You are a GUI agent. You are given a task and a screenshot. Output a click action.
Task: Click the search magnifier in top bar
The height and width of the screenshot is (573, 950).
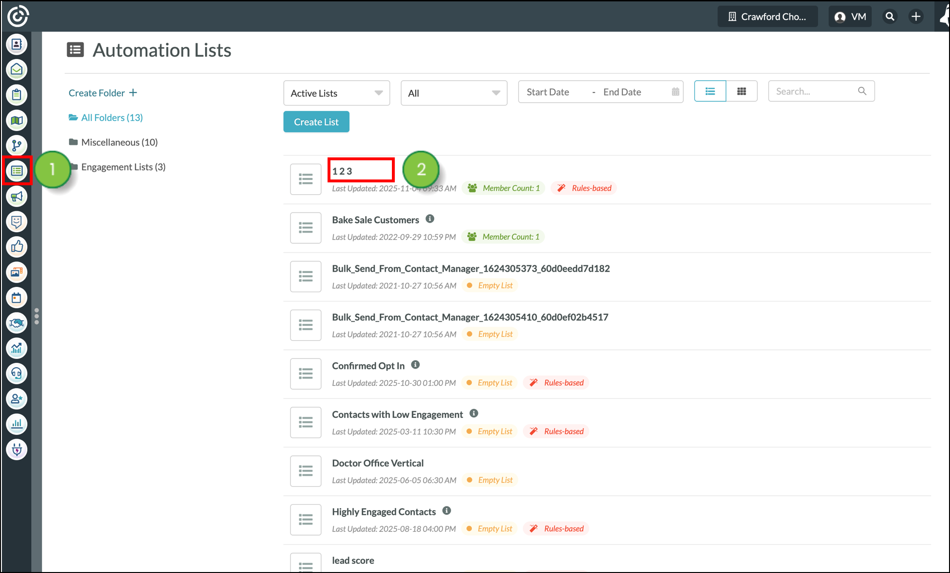890,17
